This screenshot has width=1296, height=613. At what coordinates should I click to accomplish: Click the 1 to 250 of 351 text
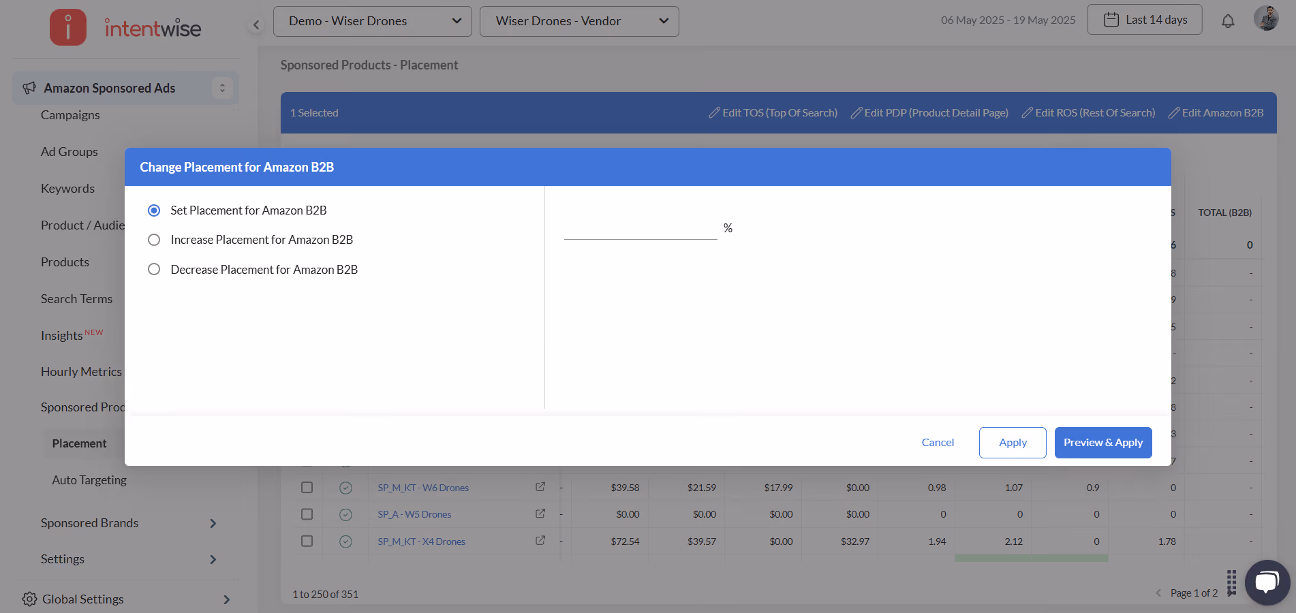[325, 594]
